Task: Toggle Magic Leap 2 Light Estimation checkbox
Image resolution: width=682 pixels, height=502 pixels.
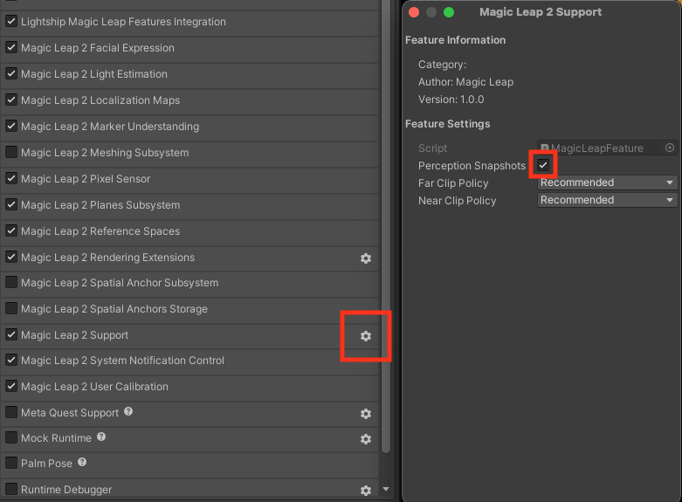Action: coord(11,73)
